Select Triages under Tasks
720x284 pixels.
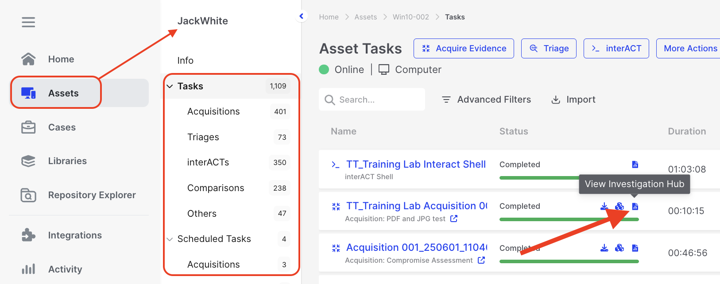(203, 137)
